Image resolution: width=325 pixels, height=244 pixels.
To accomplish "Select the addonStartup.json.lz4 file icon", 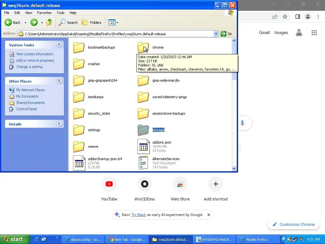I will click(79, 163).
